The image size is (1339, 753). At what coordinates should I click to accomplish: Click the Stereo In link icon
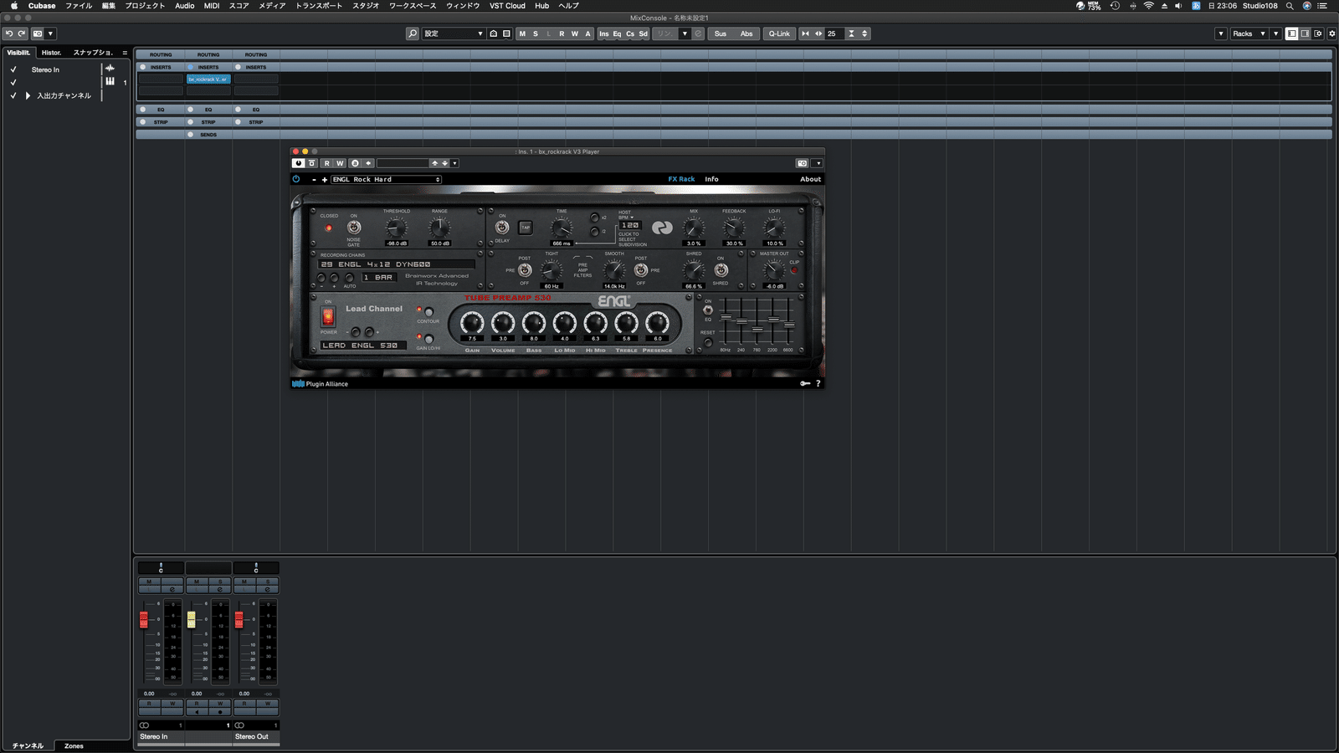145,725
